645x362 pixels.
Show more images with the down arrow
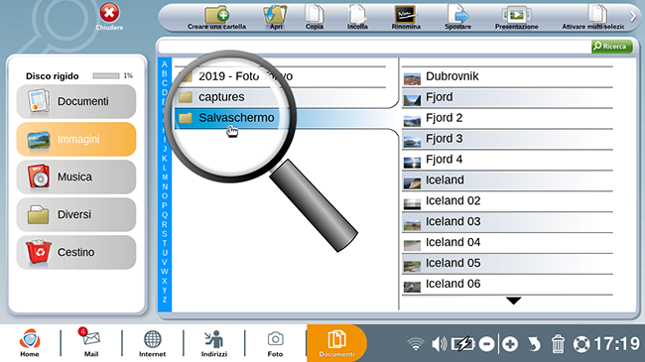coord(513,301)
